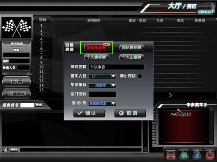Click the 房间名称 text field

pyautogui.click(x=116, y=67)
